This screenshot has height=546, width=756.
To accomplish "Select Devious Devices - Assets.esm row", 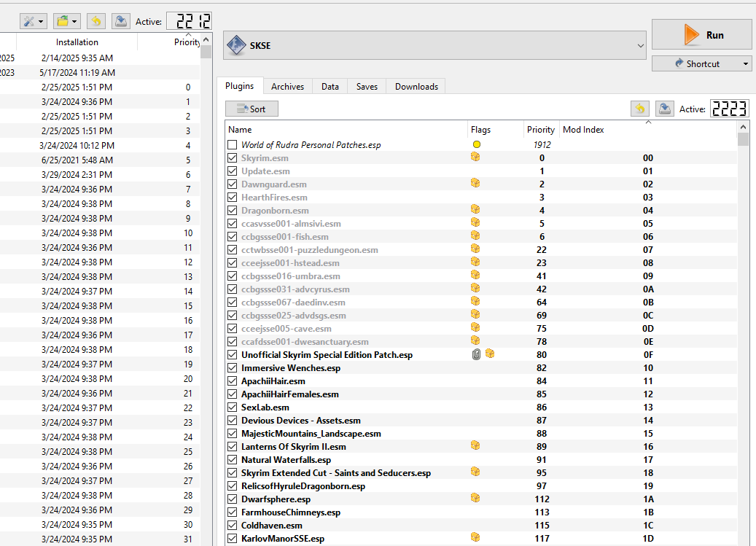I will click(x=480, y=420).
